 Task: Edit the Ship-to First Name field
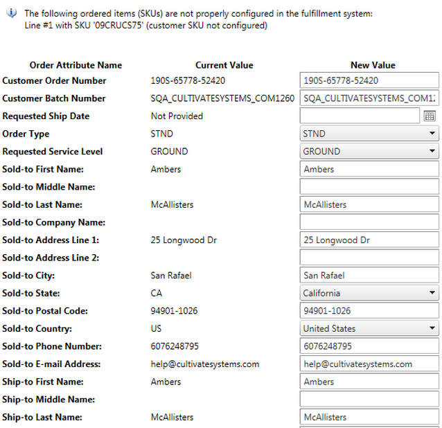pyautogui.click(x=369, y=382)
